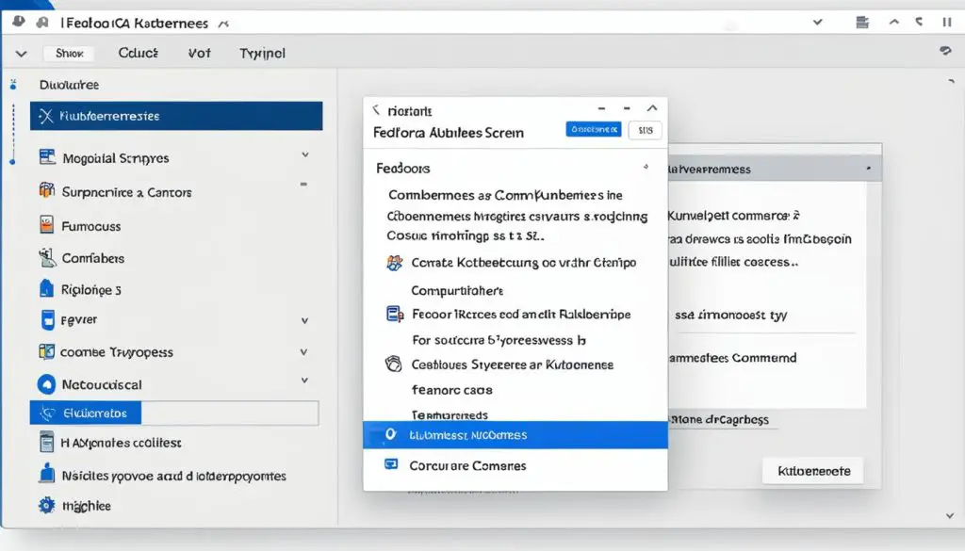
Task: Select the Modular Scripts sidebar icon
Action: 48,157
